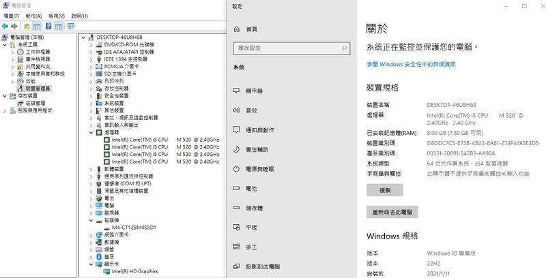Select the 滑鼠及其他指標裝置 category

click(x=126, y=191)
